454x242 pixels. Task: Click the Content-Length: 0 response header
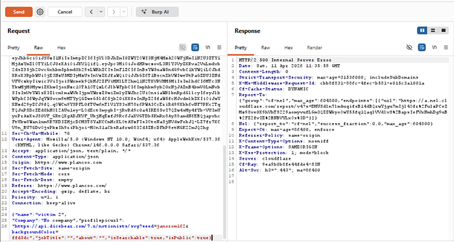(x=263, y=72)
